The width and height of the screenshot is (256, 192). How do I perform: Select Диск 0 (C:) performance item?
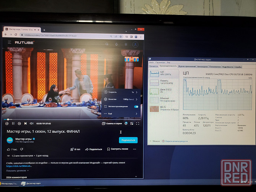[164, 91]
